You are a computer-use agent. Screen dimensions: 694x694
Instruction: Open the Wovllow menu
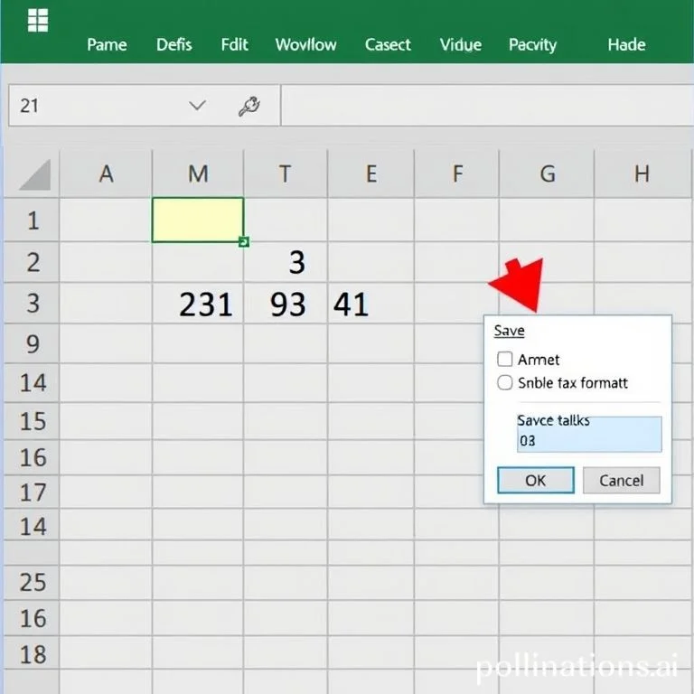pos(305,44)
